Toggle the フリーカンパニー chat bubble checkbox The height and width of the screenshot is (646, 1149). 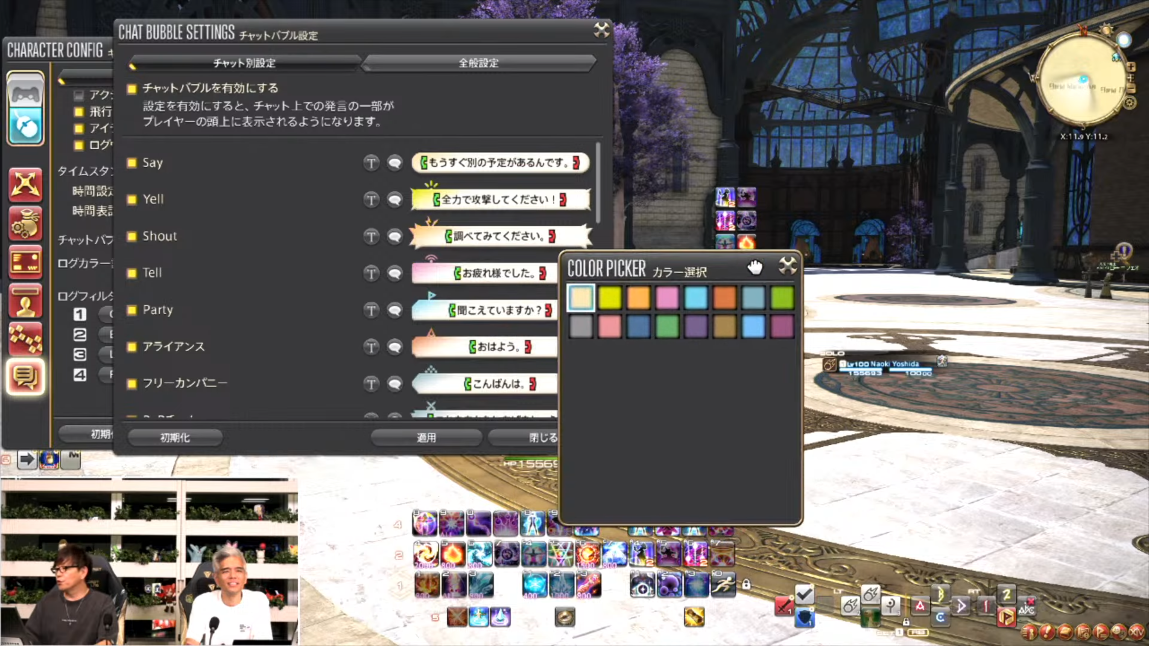132,384
